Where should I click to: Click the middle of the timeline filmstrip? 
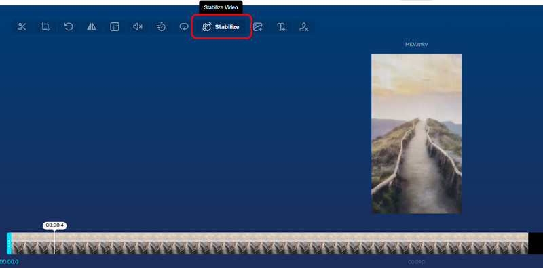pyautogui.click(x=269, y=244)
